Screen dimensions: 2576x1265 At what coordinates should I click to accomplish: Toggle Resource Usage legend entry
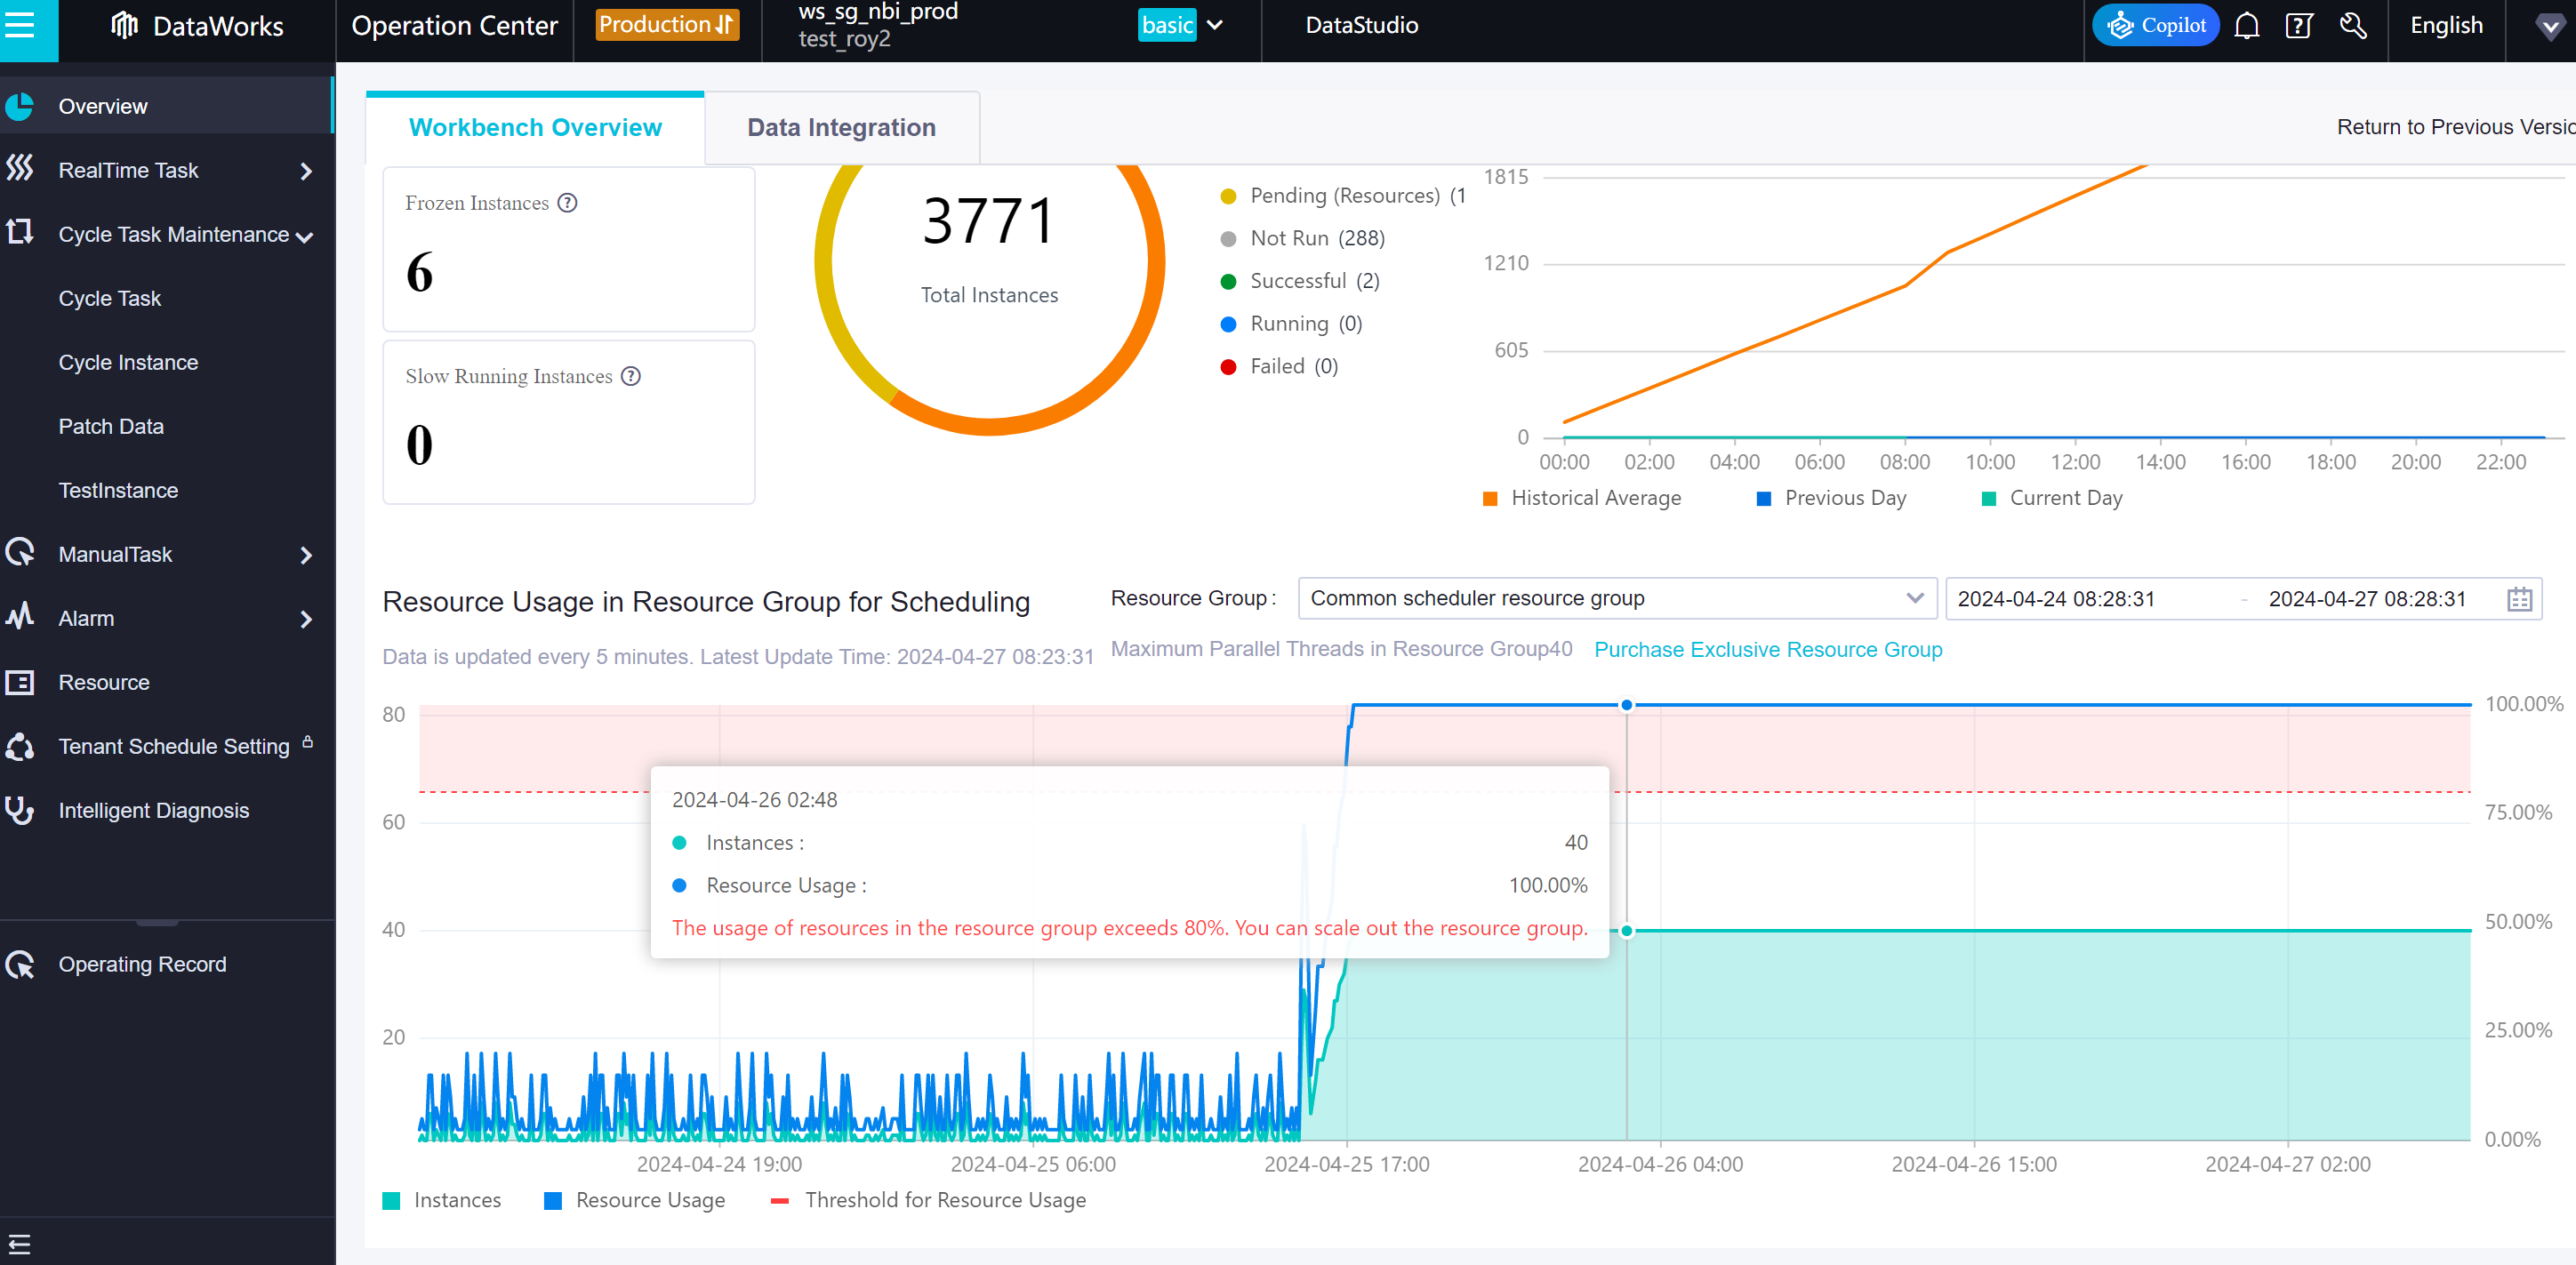[x=635, y=1200]
